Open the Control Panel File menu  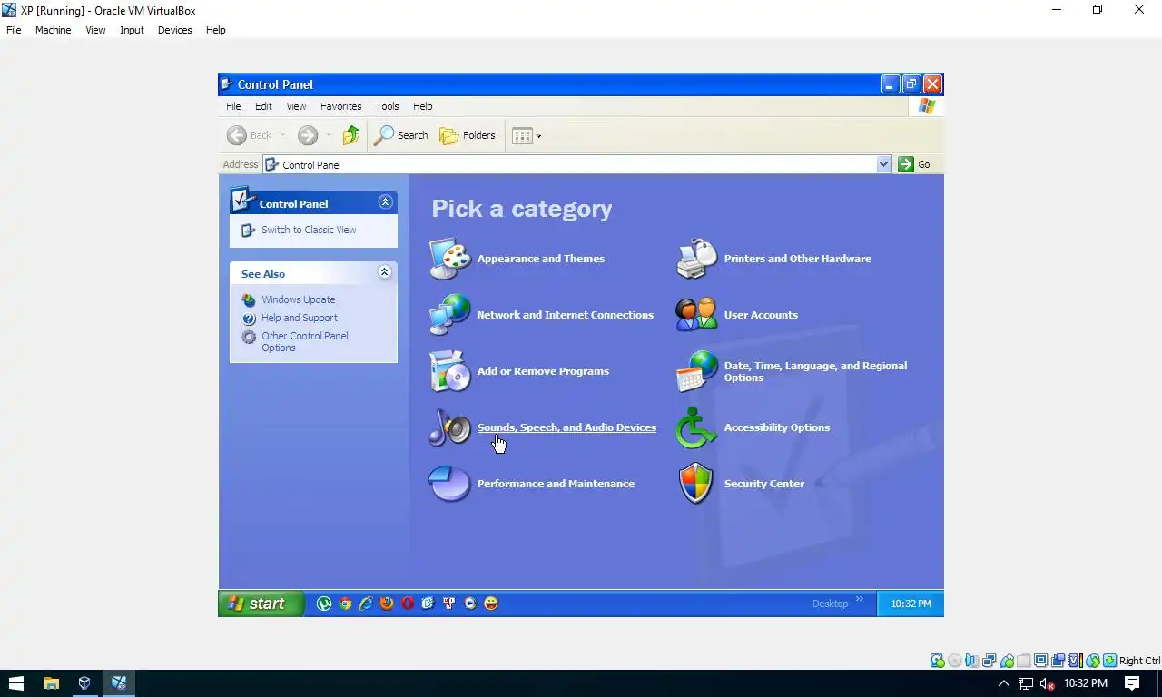(x=233, y=106)
